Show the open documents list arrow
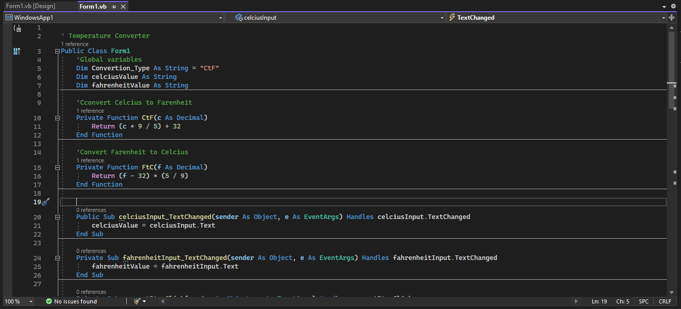 [x=665, y=7]
